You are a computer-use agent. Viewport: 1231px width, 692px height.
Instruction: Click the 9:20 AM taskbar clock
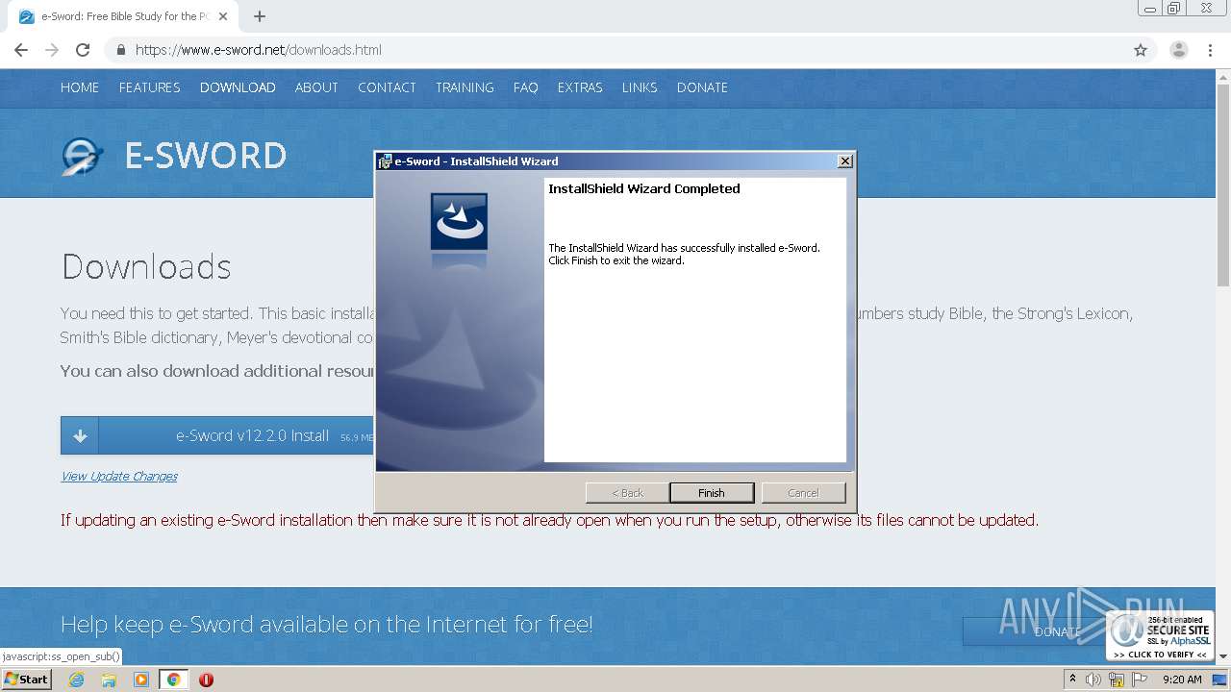click(1182, 680)
